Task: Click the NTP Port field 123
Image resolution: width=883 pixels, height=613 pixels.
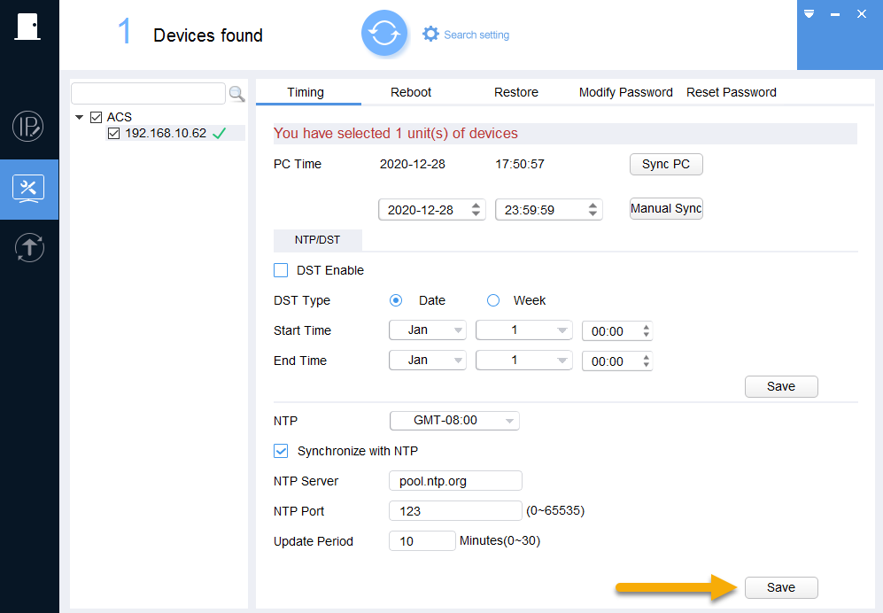Action: coord(455,511)
